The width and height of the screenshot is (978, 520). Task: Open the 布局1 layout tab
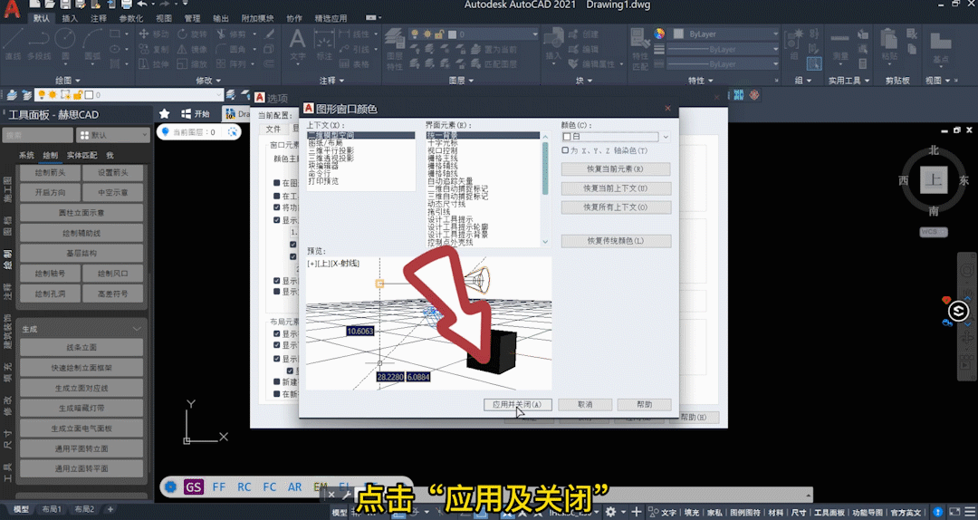pos(52,509)
